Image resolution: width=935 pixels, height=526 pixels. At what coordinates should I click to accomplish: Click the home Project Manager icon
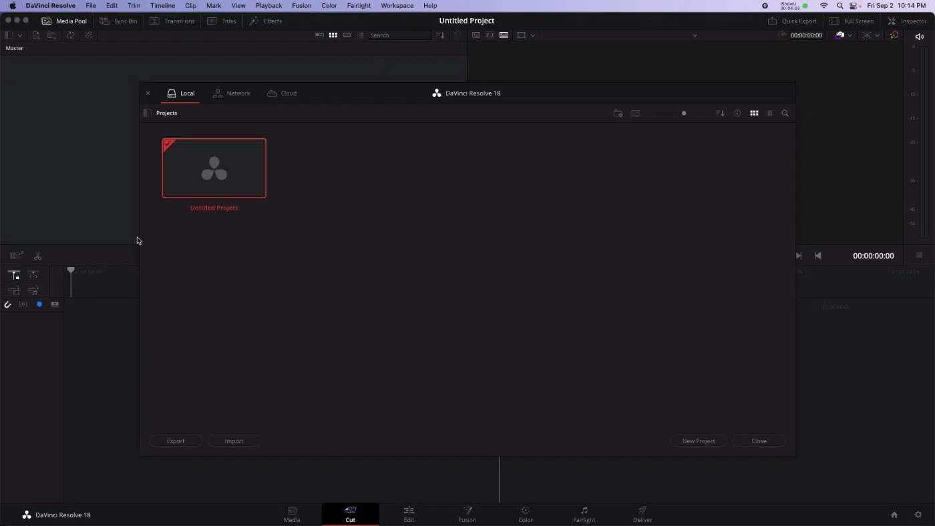point(894,515)
